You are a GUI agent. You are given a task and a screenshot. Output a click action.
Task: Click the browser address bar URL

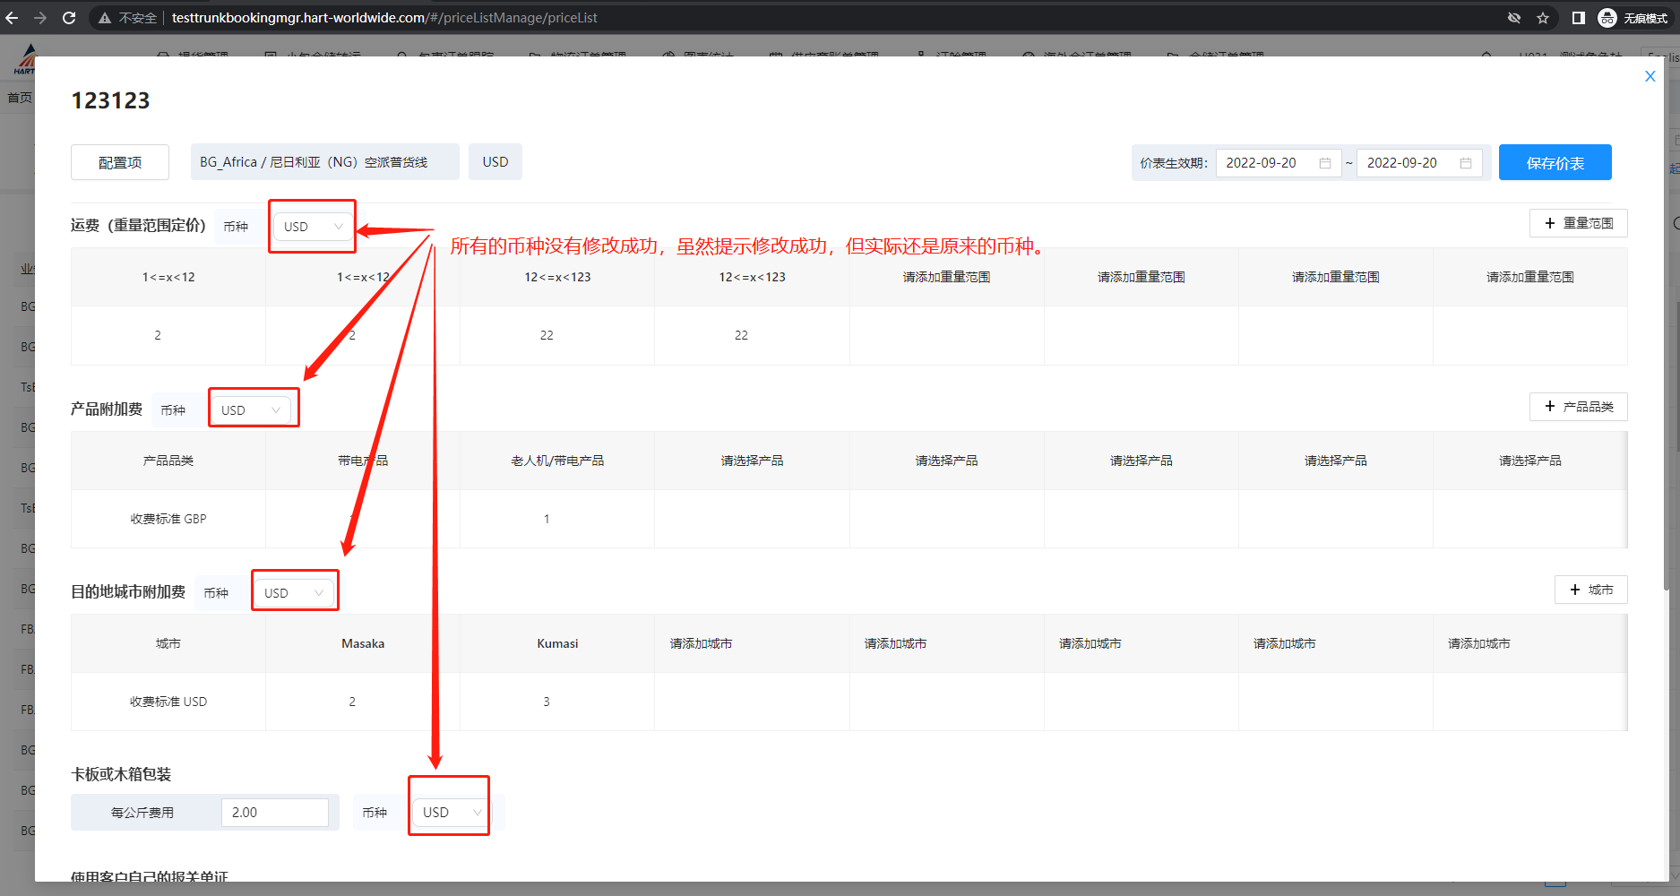point(384,18)
